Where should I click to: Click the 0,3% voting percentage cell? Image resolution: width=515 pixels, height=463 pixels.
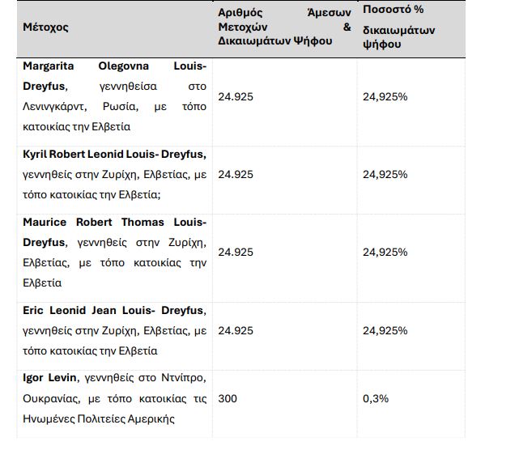(x=375, y=398)
